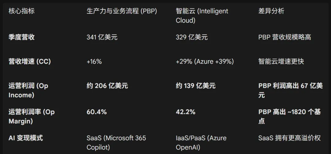Click the 差异分析 column header
Screen dimensions: 331x154
click(271, 11)
